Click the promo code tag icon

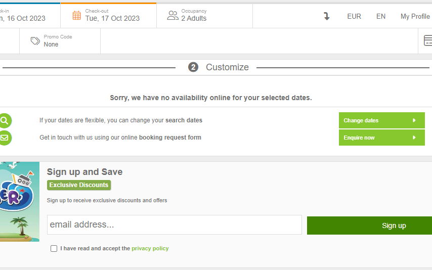point(35,41)
